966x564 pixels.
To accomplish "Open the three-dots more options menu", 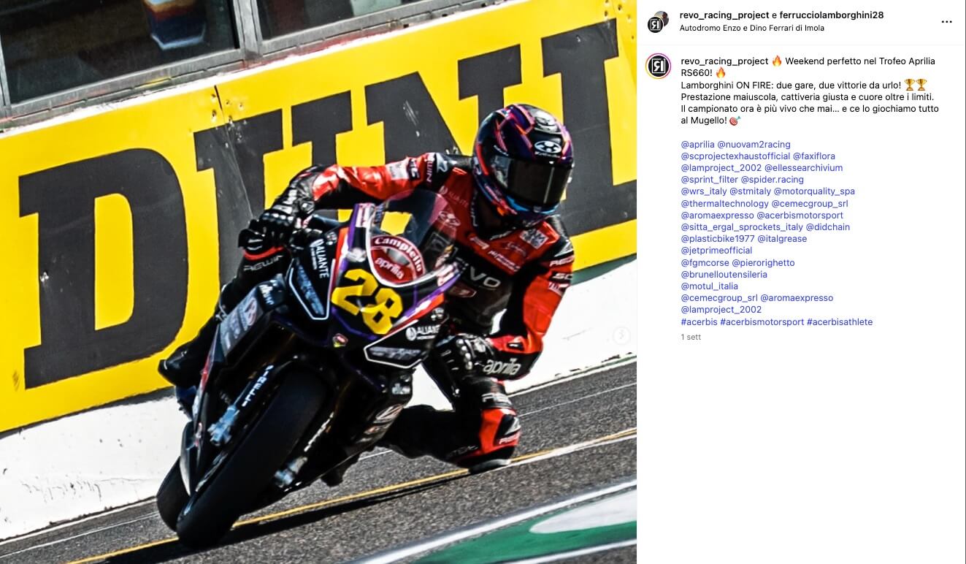I will click(946, 22).
